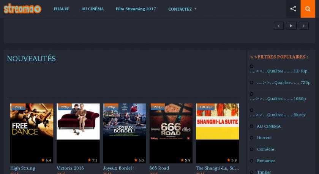Click the bullet circle beside Qualitee 720p
This screenshot has width=319, height=174.
point(252,82)
